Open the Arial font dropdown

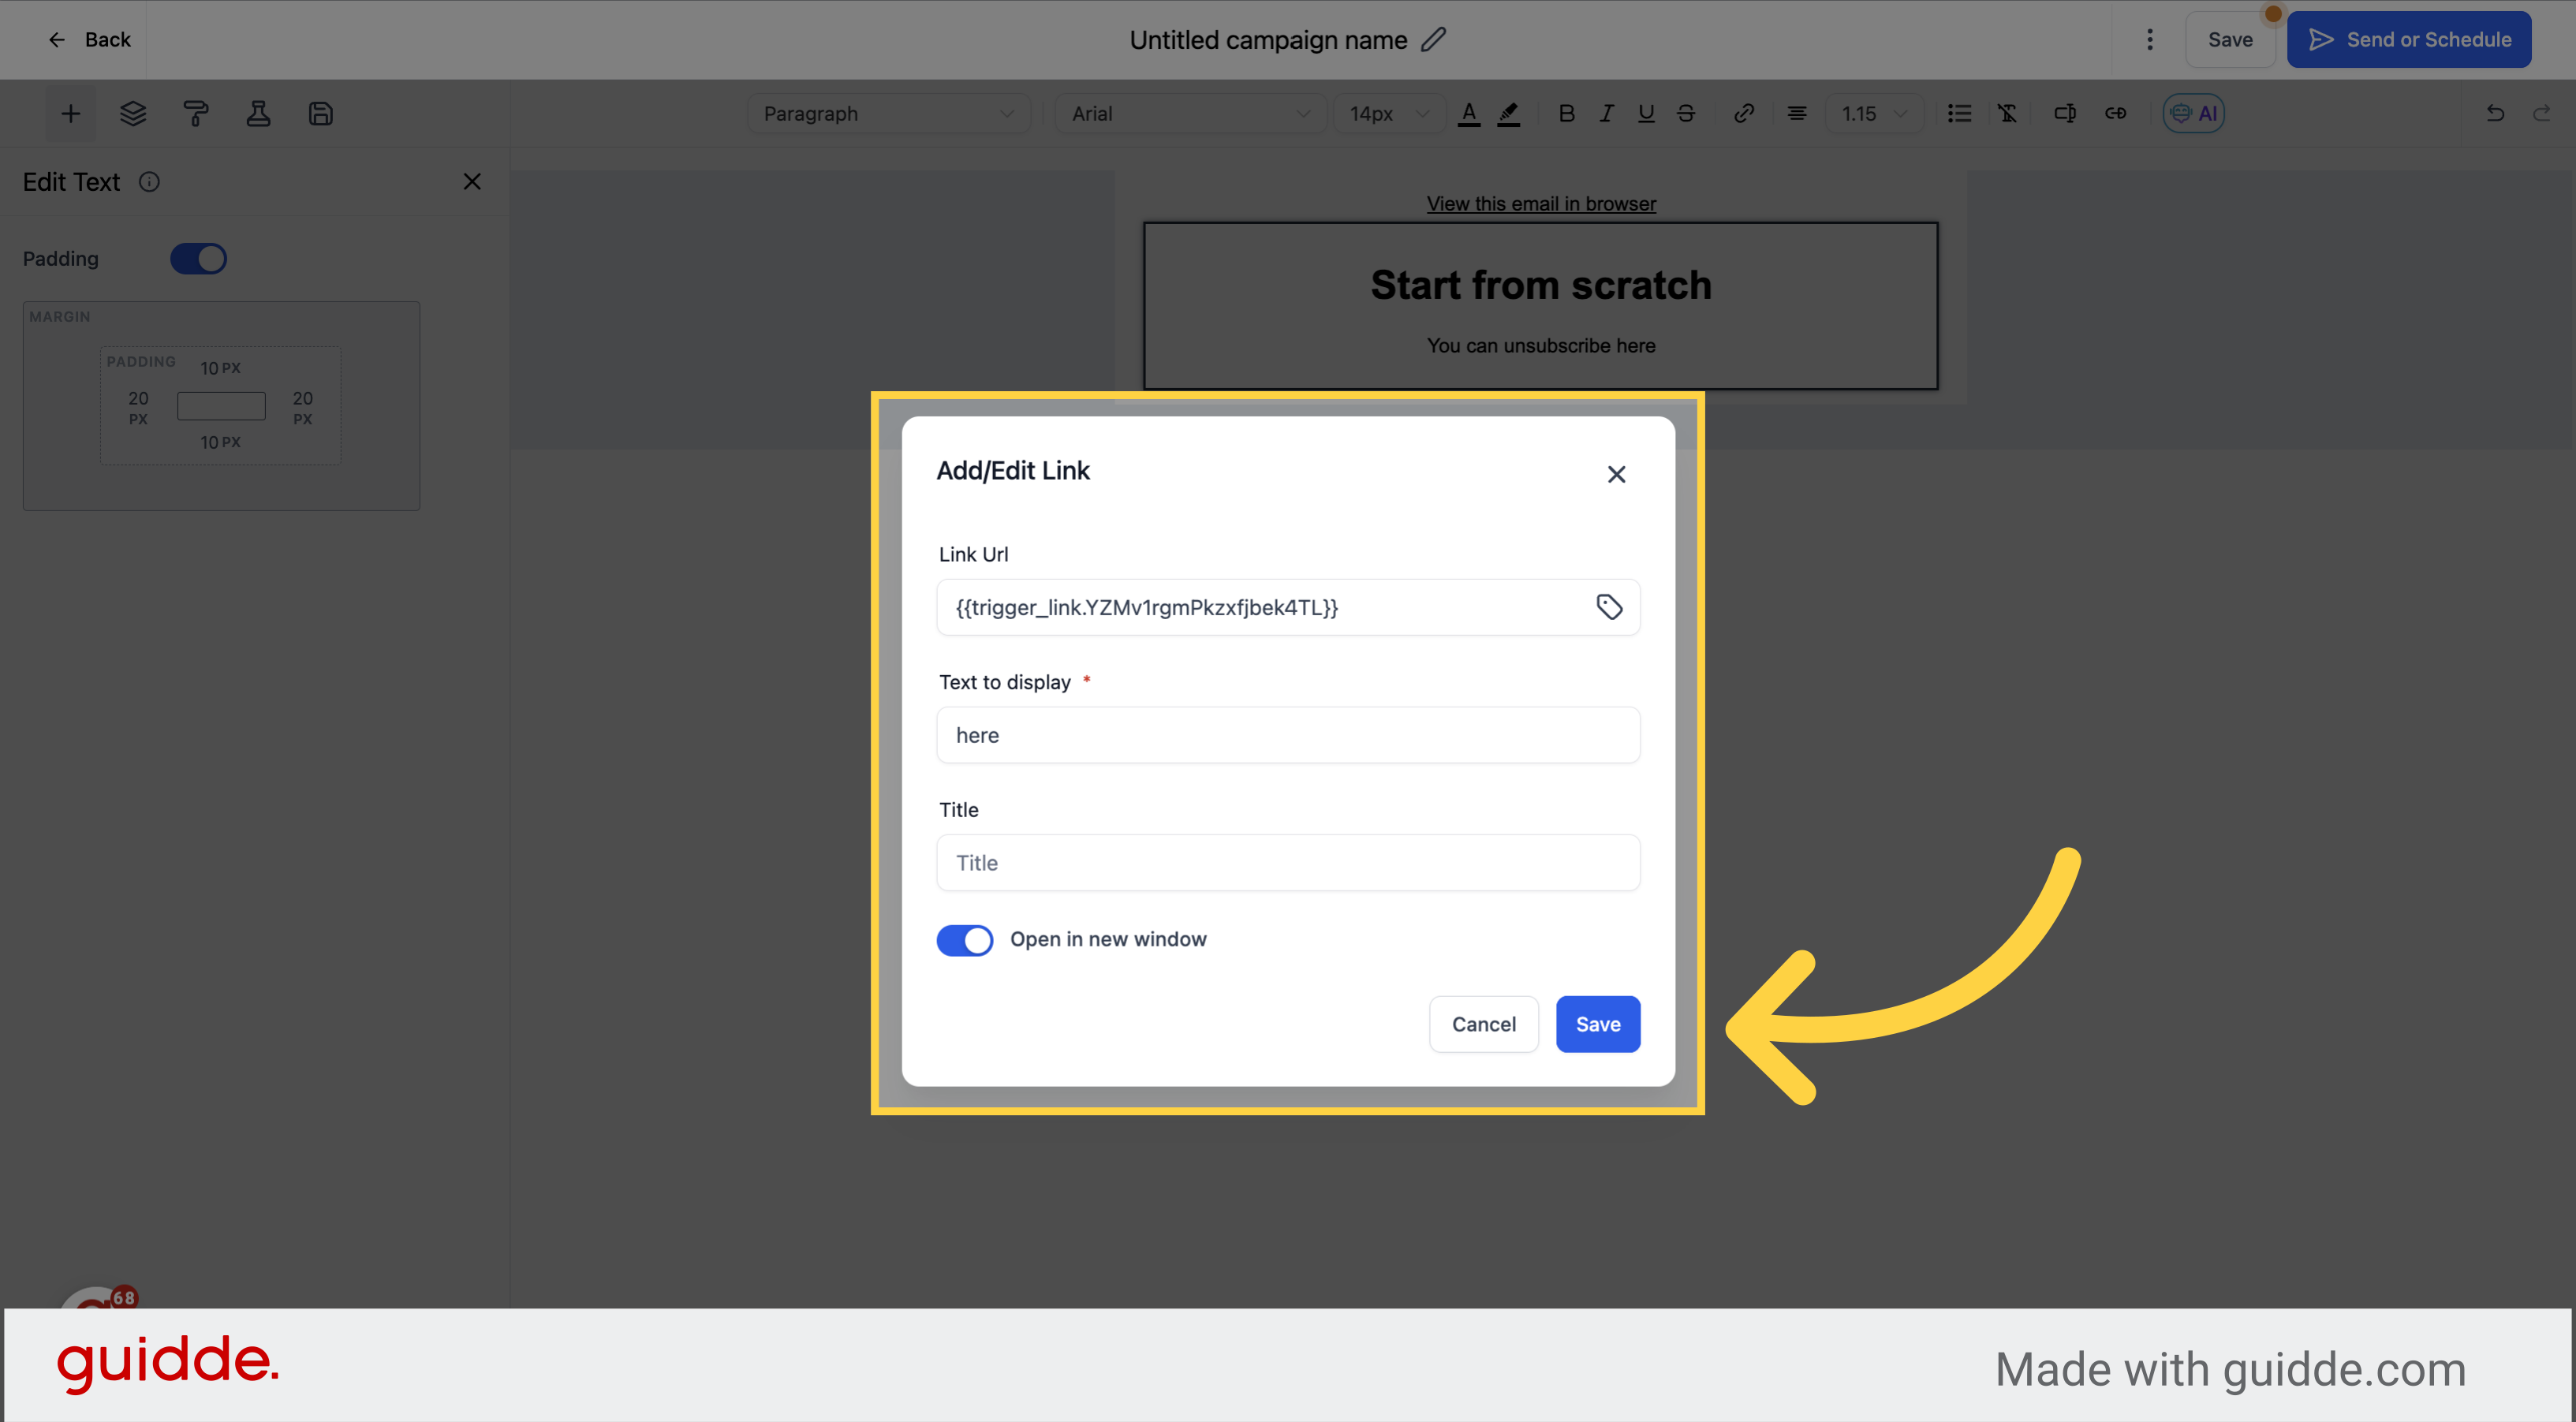point(1191,114)
